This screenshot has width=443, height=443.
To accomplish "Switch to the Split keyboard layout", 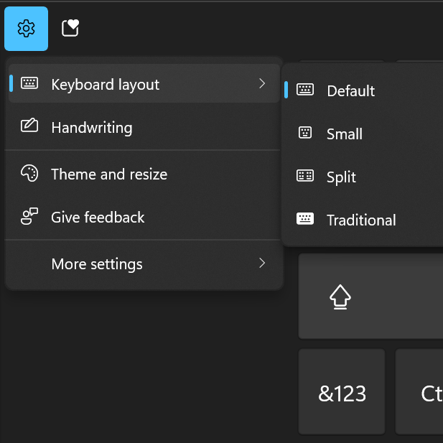I will coord(363,177).
